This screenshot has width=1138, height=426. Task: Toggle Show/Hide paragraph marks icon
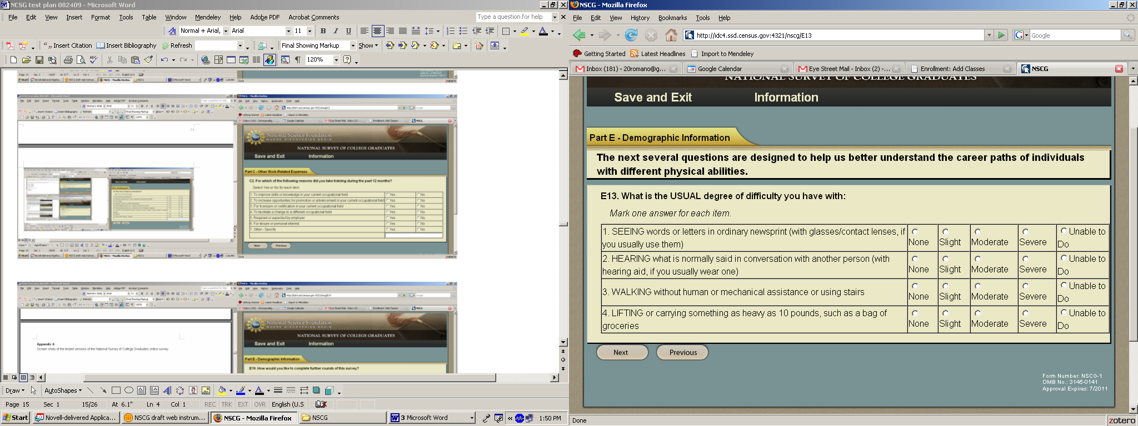click(x=298, y=60)
